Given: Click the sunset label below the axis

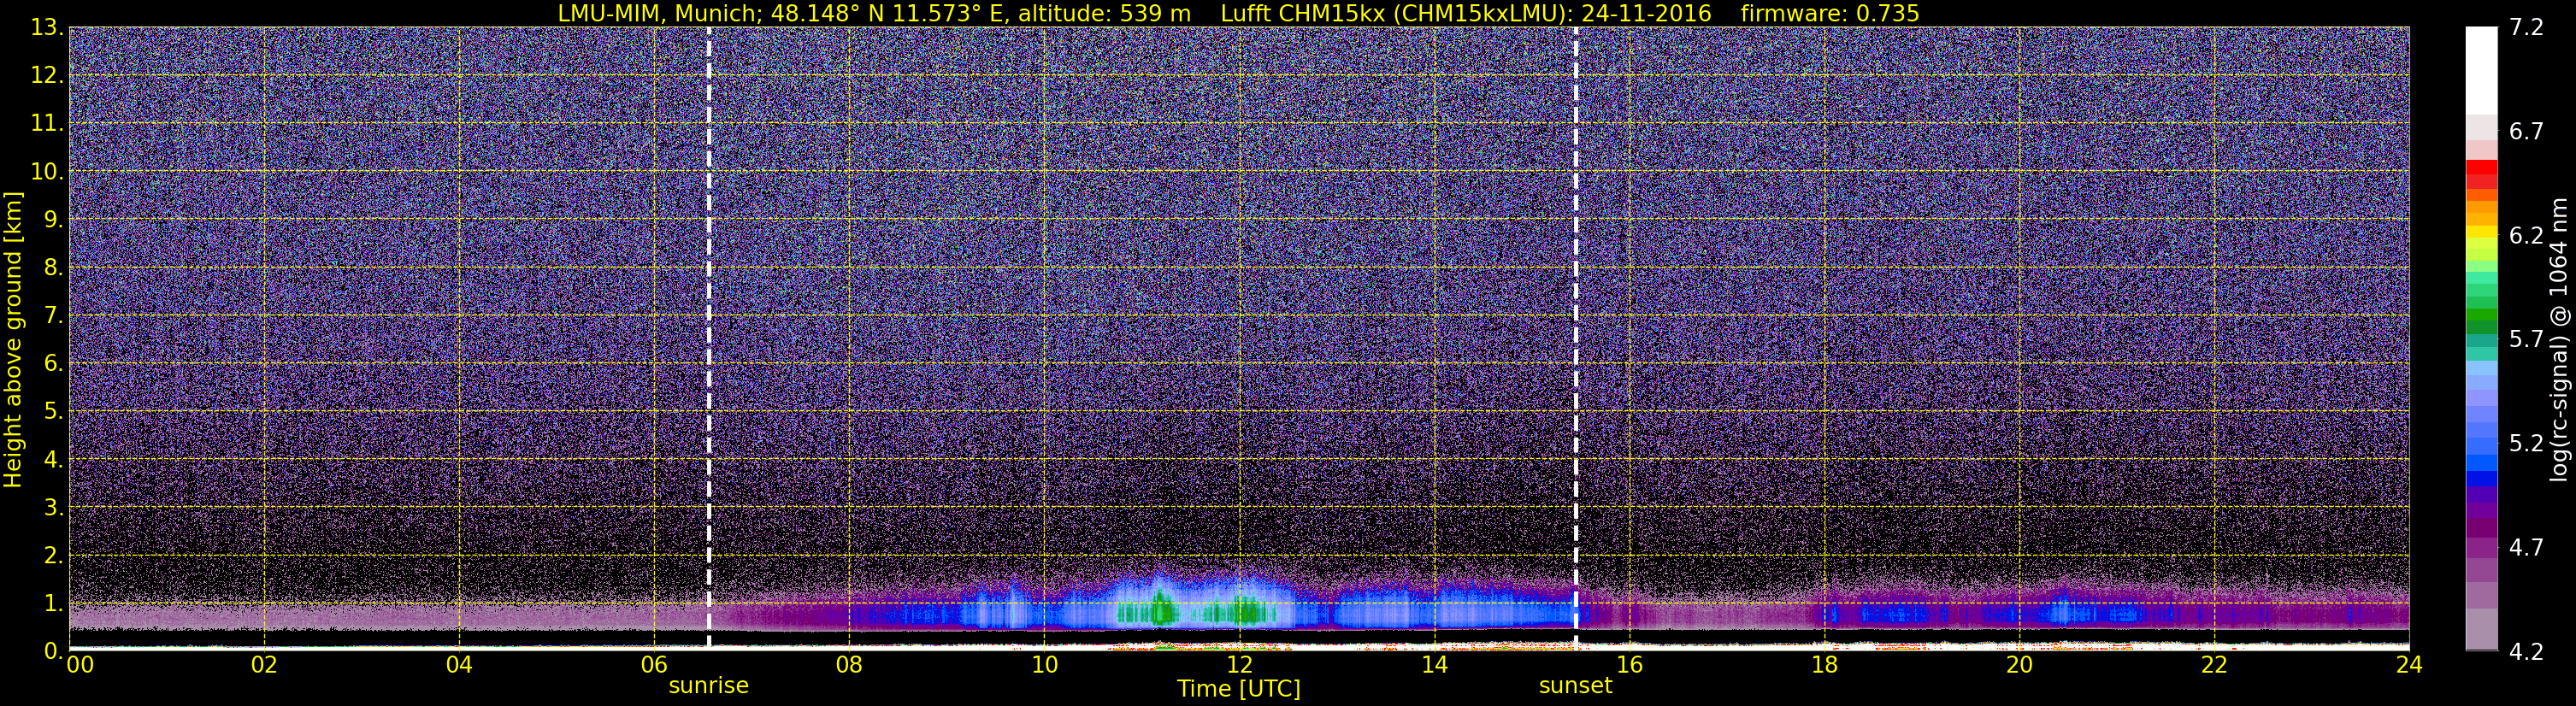Looking at the screenshot, I should pos(1575,686).
